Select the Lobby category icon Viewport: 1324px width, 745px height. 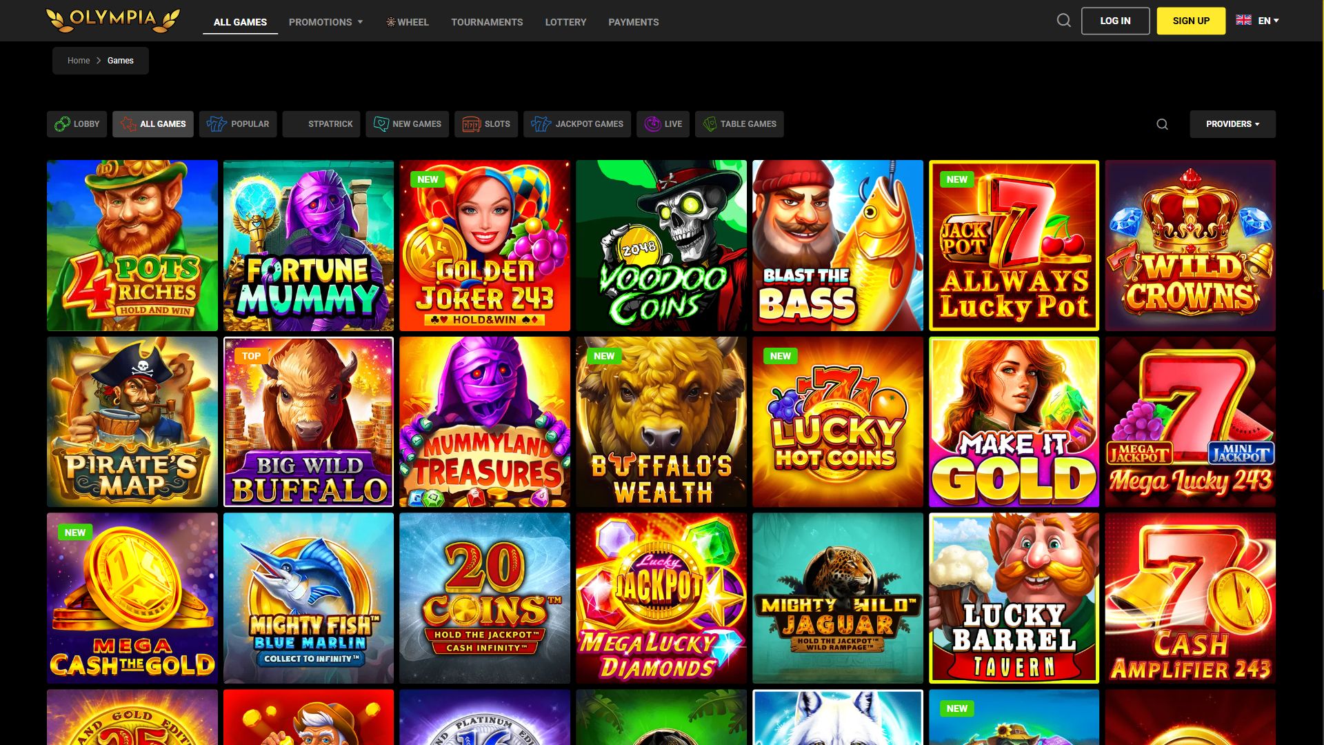click(62, 124)
